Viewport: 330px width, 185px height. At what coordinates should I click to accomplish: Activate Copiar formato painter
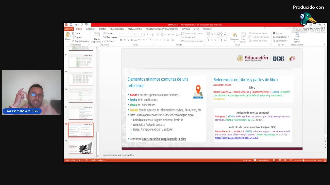(x=80, y=41)
